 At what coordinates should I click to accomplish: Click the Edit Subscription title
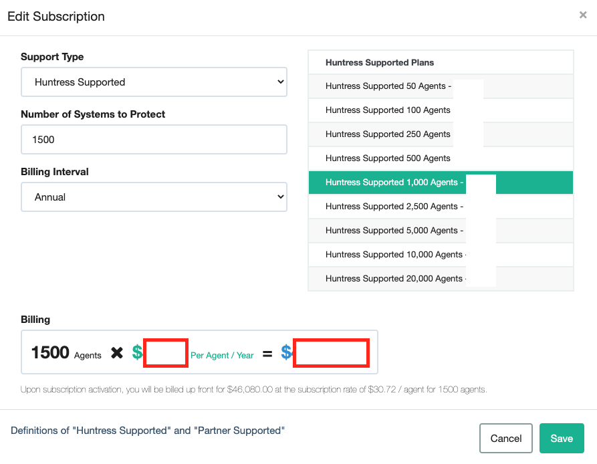click(x=56, y=16)
